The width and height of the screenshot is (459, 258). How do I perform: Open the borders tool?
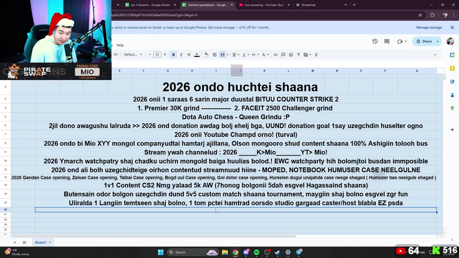point(214,54)
